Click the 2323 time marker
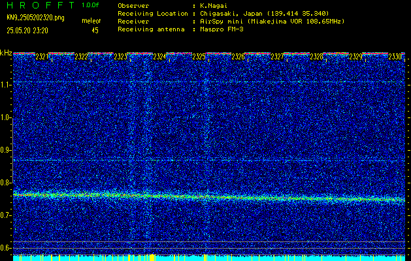This screenshot has width=411, height=261. [120, 57]
